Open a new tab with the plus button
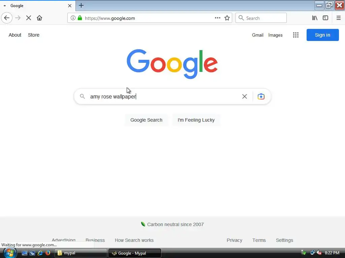 tap(81, 5)
